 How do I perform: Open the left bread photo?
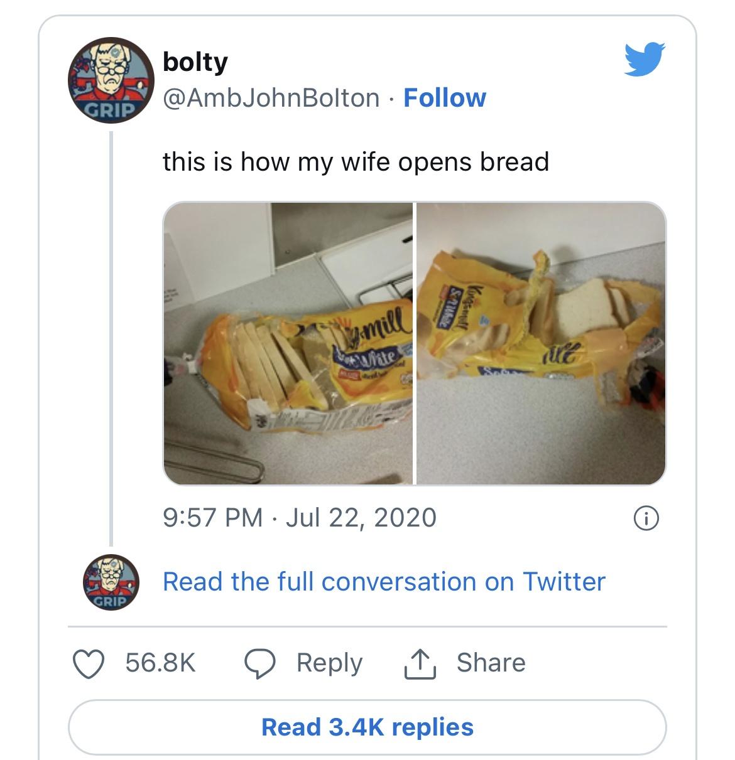coord(288,343)
